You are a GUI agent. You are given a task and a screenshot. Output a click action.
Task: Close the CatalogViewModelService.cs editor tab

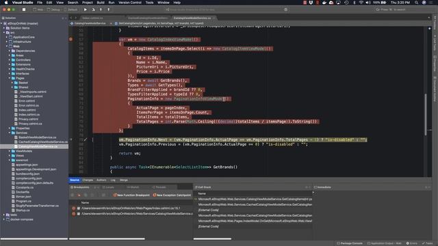pos(214,18)
